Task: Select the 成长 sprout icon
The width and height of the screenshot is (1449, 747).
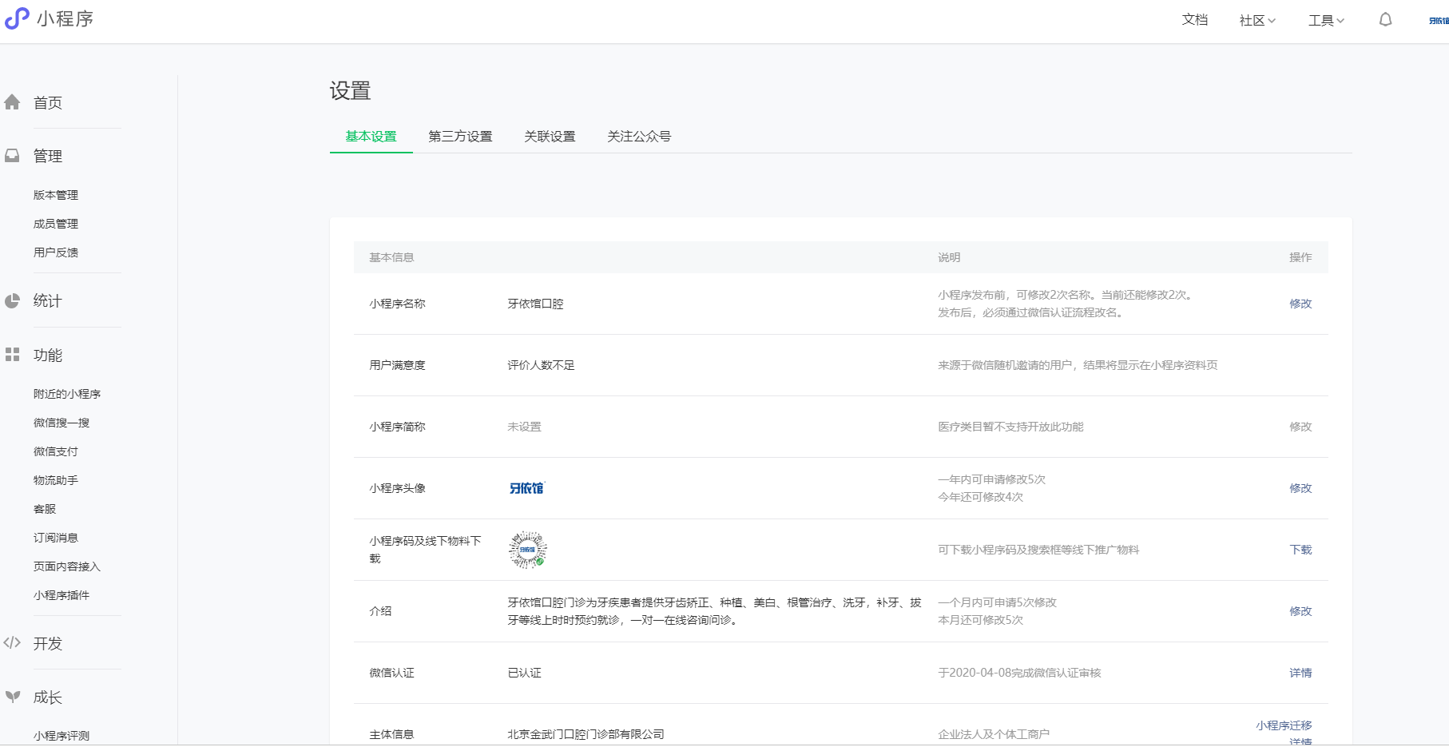Action: (12, 697)
